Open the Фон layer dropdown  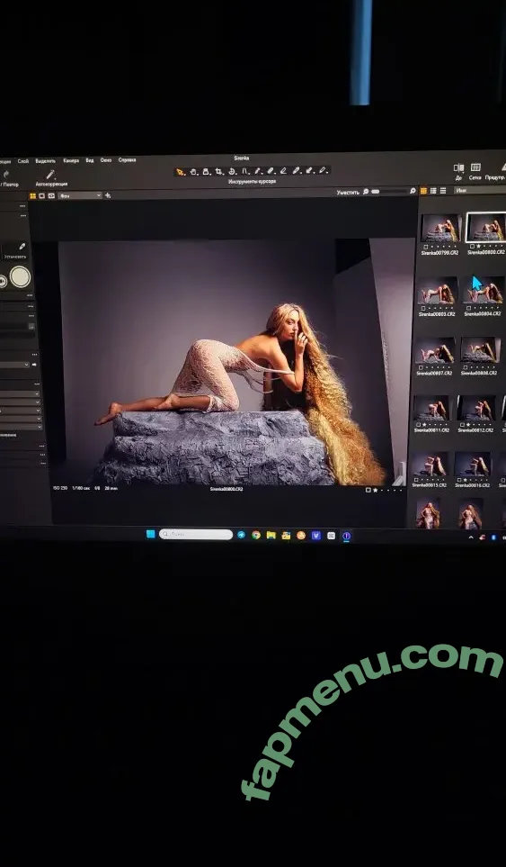[x=81, y=195]
